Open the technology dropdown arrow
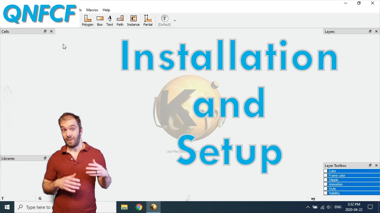Image resolution: width=380 pixels, height=213 pixels. coord(175,21)
